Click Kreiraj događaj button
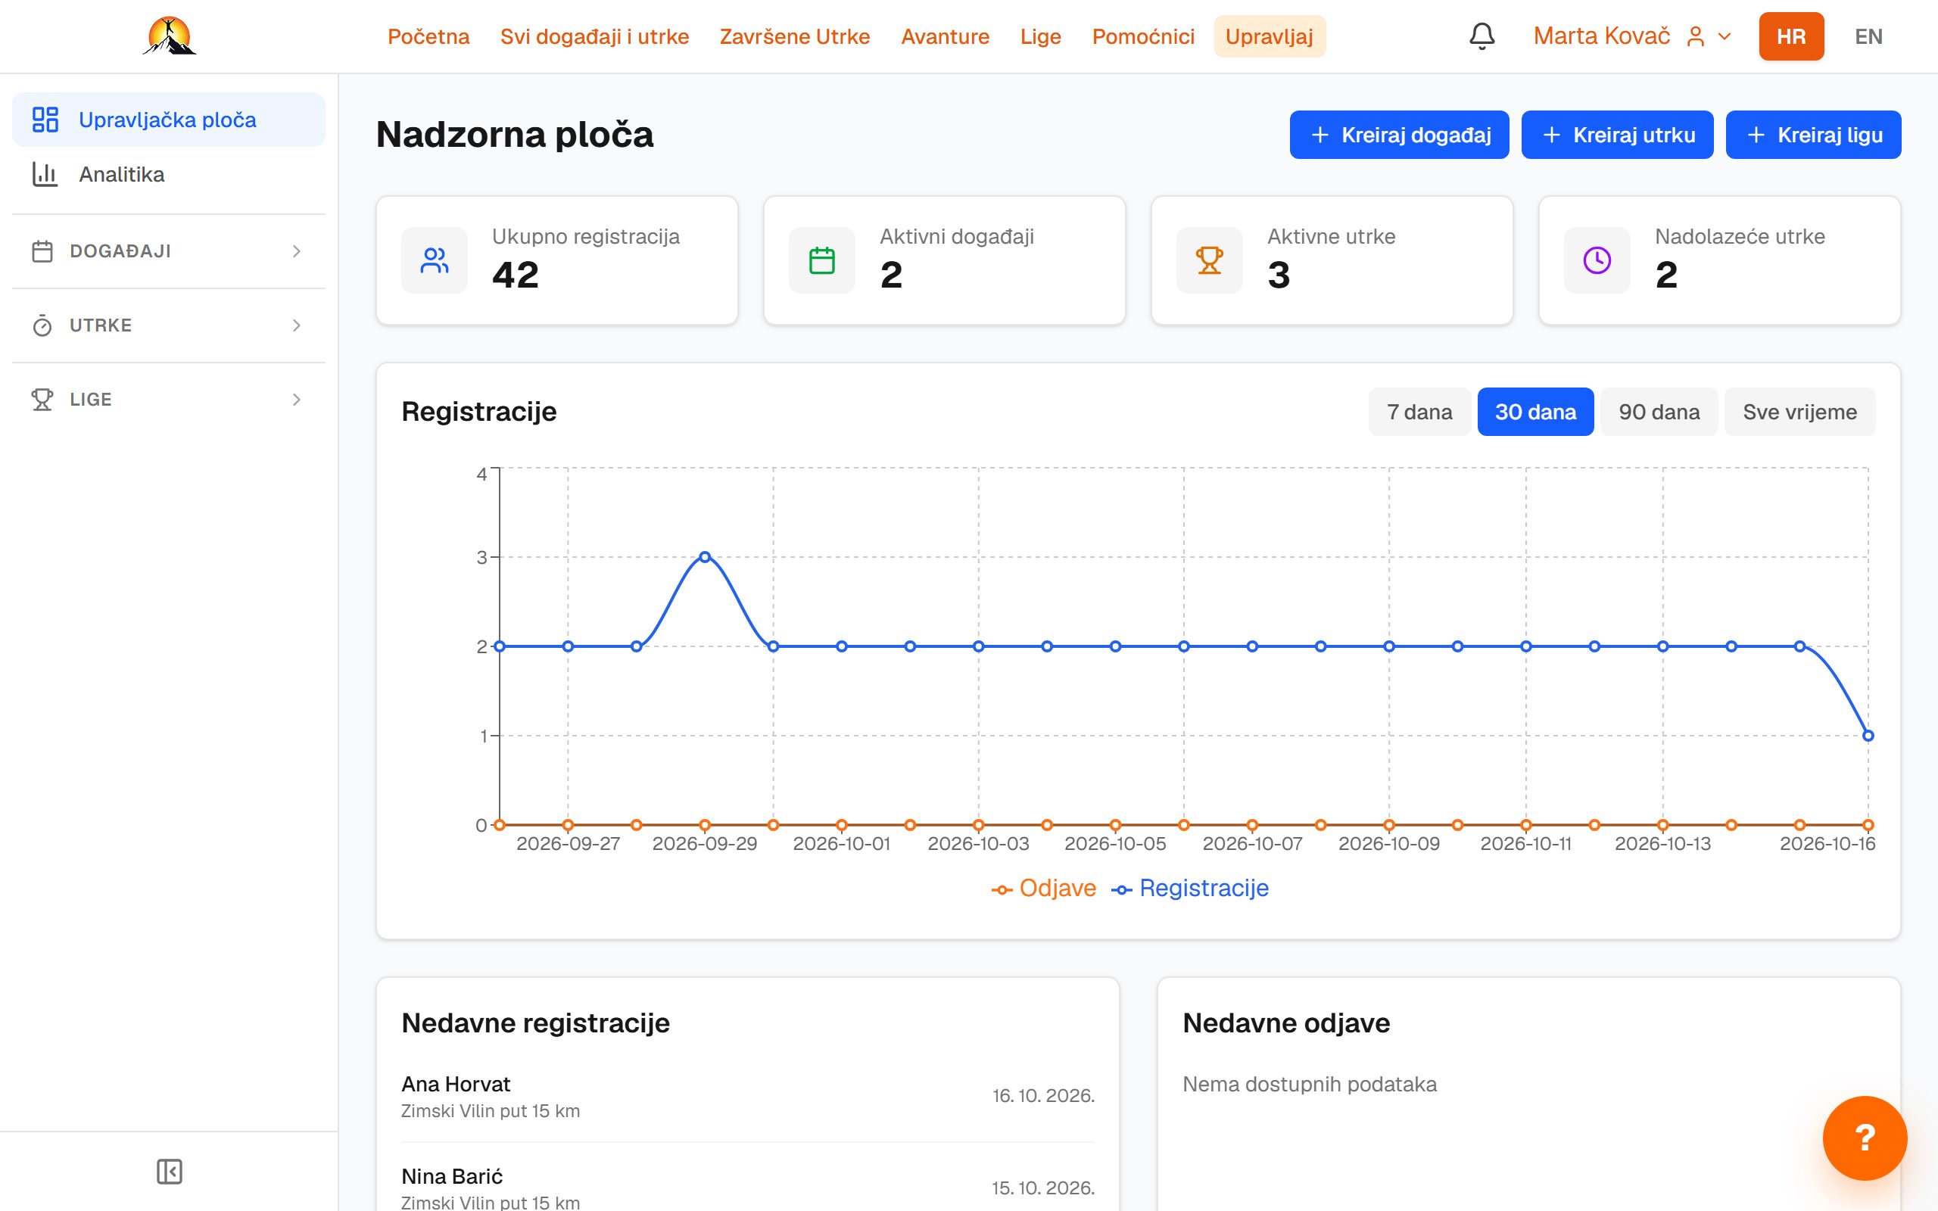This screenshot has width=1938, height=1211. click(x=1399, y=135)
